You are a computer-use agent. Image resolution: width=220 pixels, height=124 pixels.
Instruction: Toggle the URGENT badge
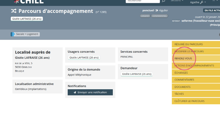[x=145, y=16]
